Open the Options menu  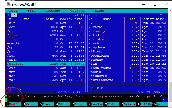[77, 11]
